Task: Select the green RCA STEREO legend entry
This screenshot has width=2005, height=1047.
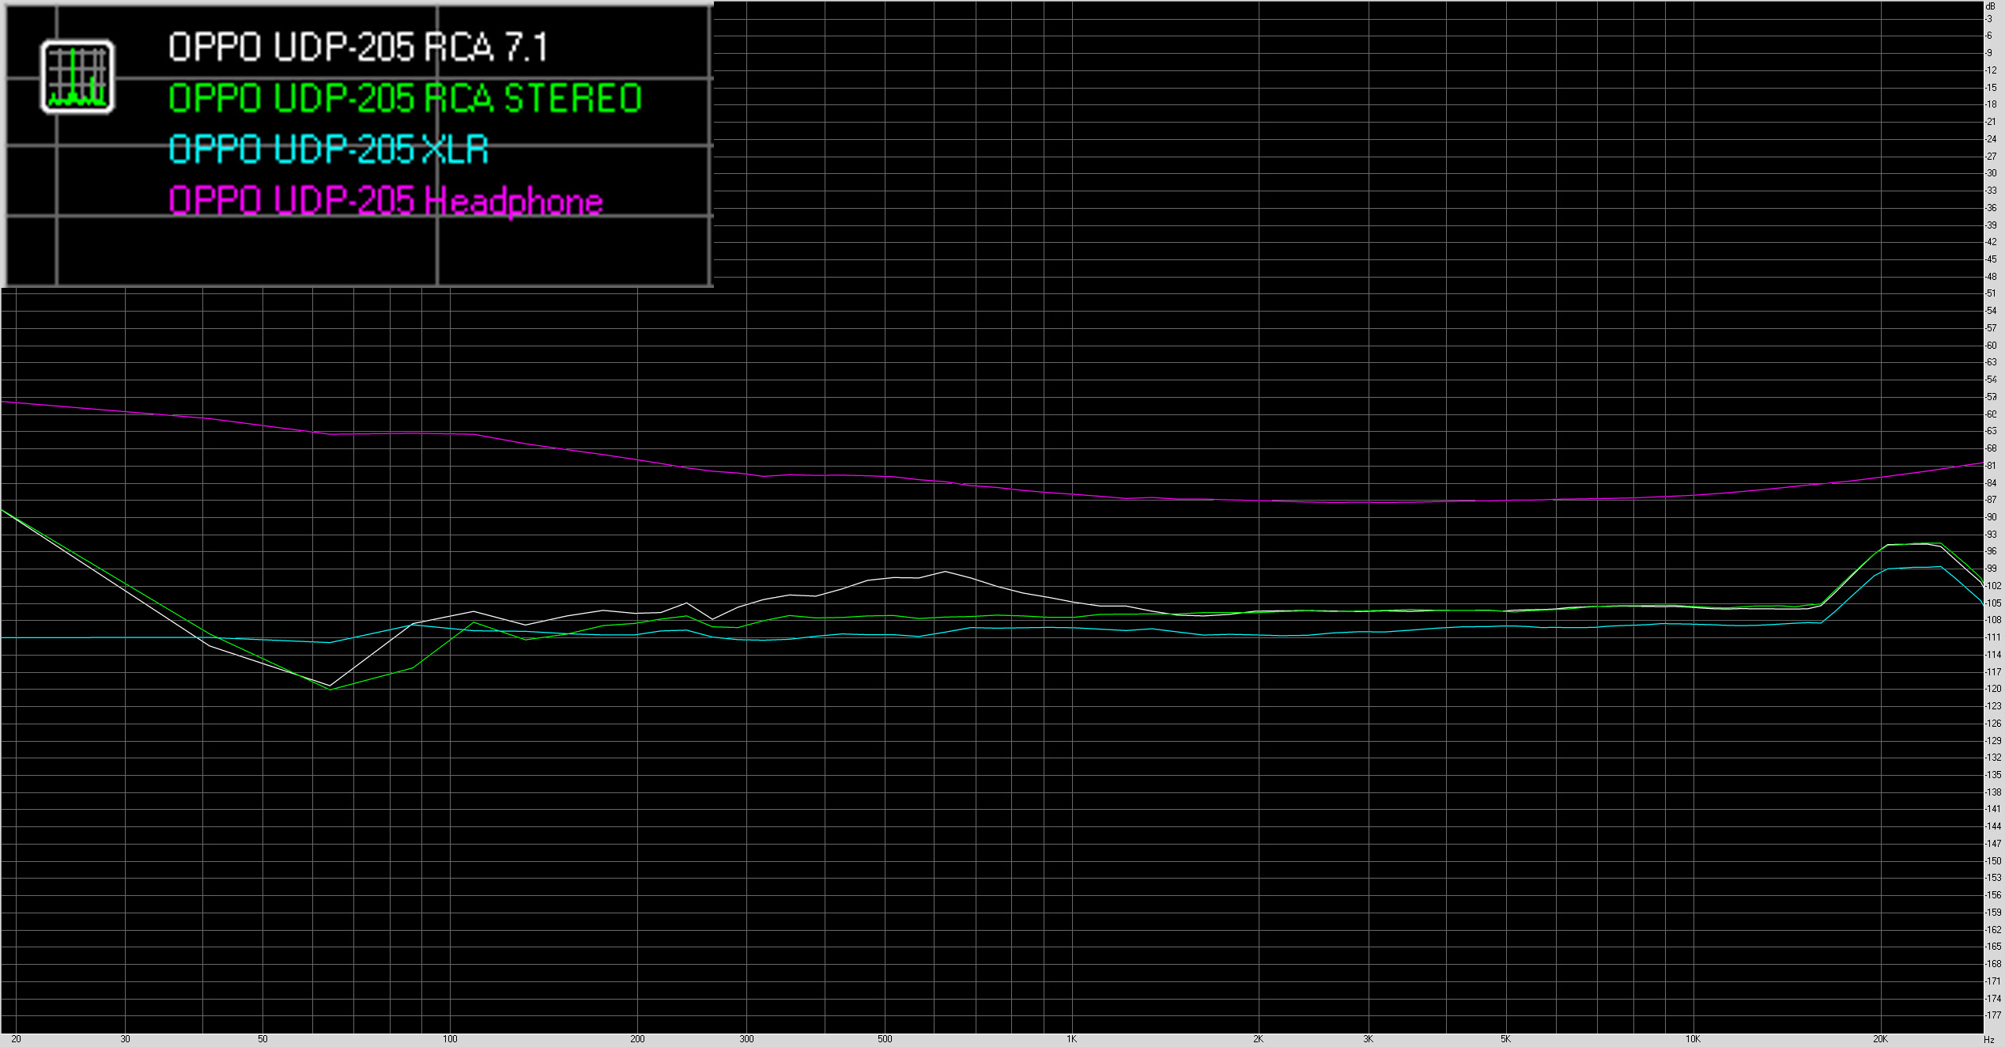Action: 405,98
